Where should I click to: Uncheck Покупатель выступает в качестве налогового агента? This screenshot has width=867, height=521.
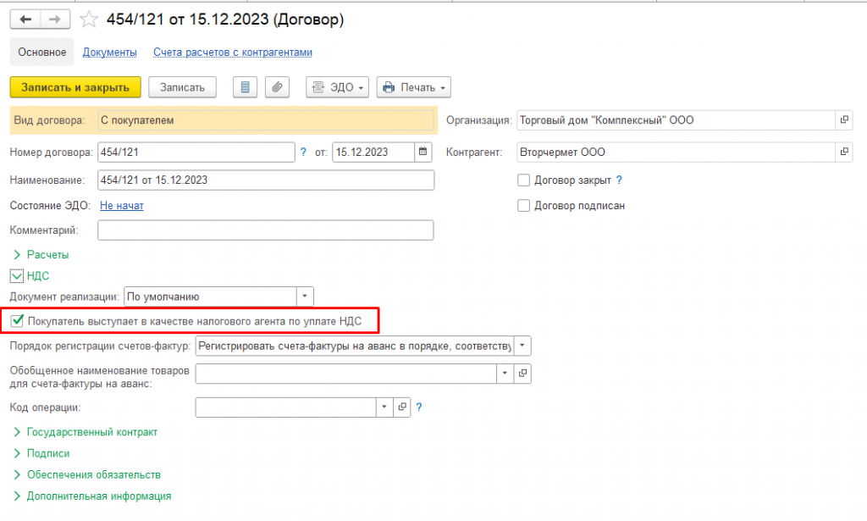(17, 321)
